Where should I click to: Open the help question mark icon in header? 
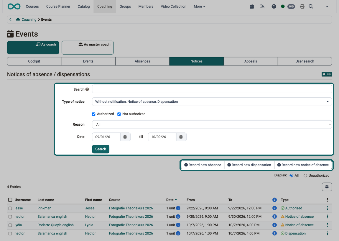click(x=274, y=6)
